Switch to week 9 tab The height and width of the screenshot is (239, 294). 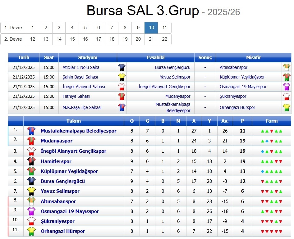click(138, 28)
